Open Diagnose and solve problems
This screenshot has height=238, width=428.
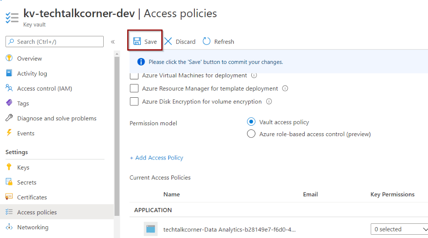(57, 118)
